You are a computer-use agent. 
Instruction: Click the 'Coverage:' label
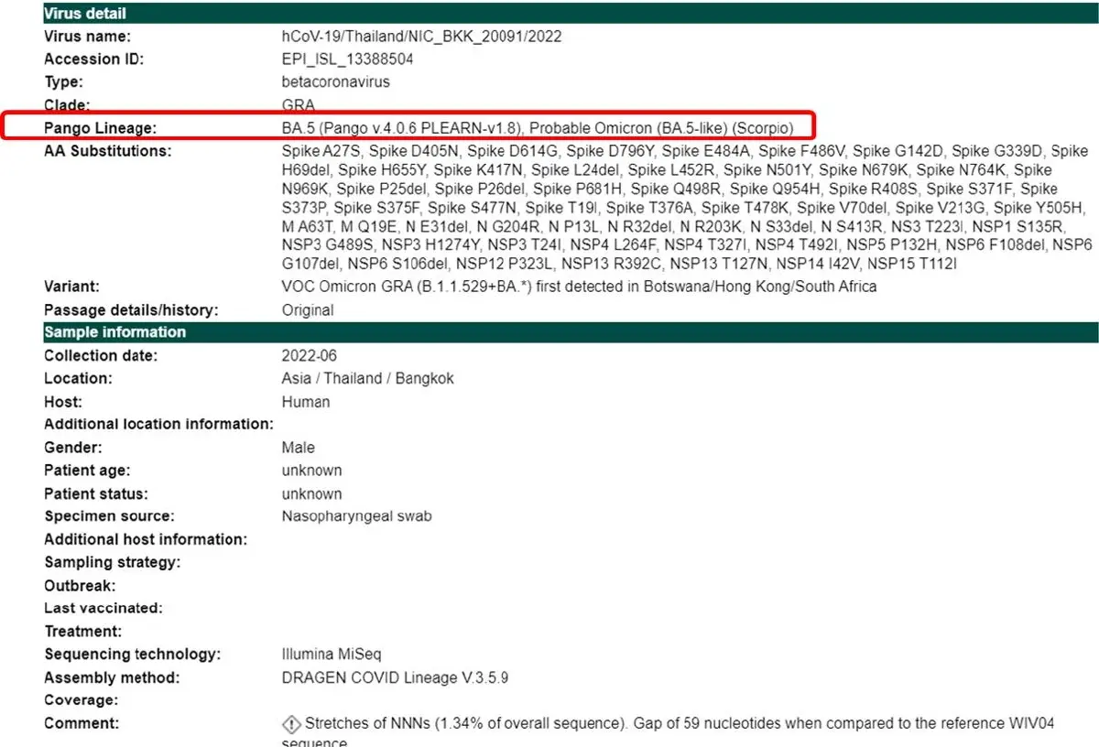(82, 700)
